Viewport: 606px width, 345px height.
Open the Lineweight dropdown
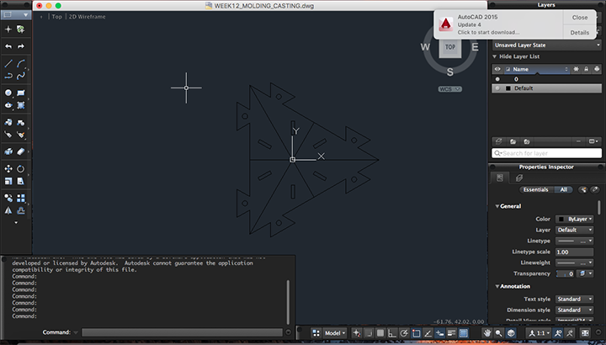(574, 263)
